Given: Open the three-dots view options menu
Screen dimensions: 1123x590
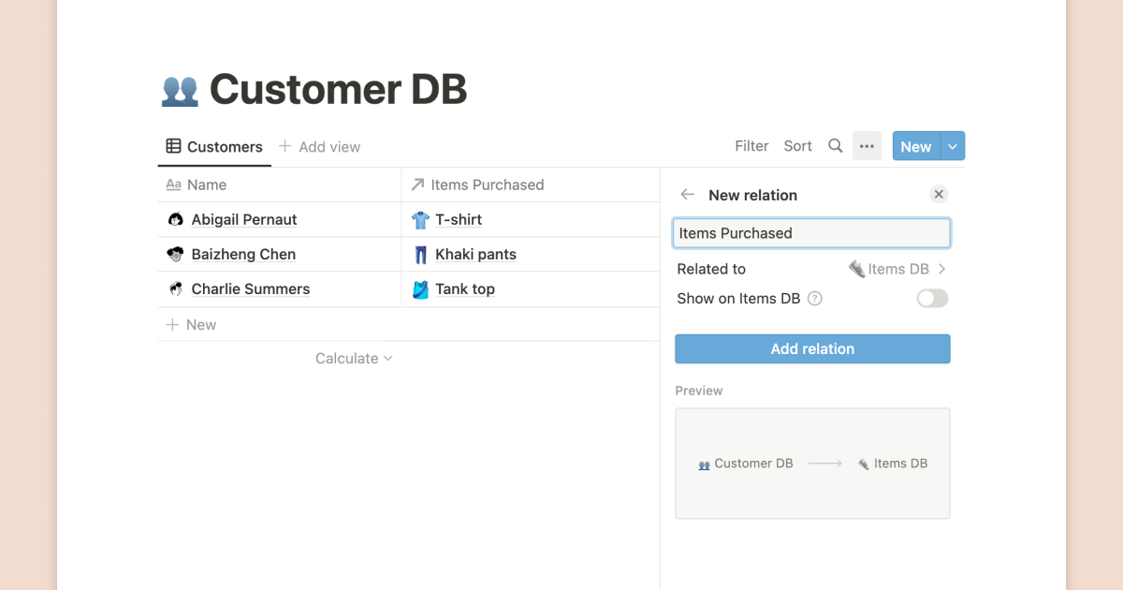Looking at the screenshot, I should tap(867, 146).
